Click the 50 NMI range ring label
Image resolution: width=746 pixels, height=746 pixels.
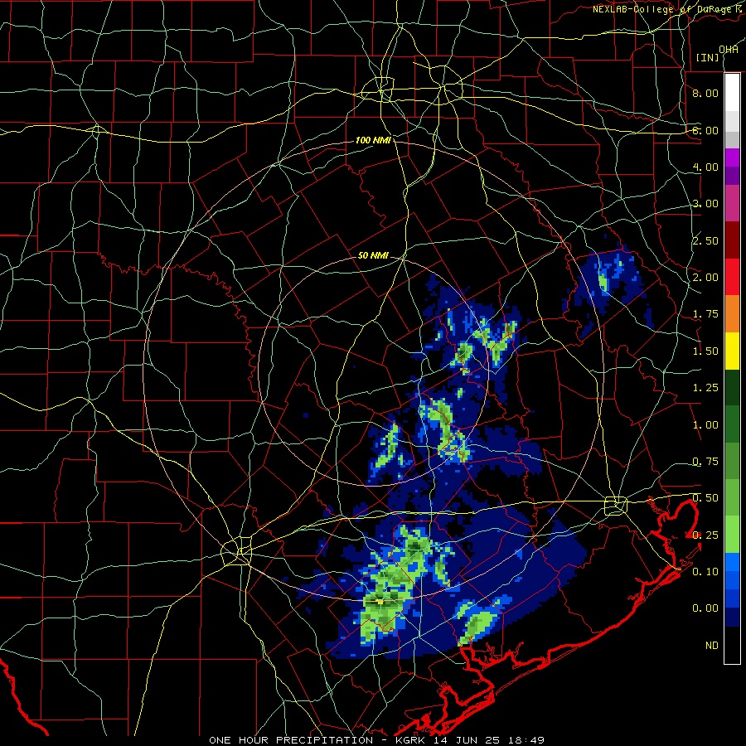pyautogui.click(x=373, y=255)
